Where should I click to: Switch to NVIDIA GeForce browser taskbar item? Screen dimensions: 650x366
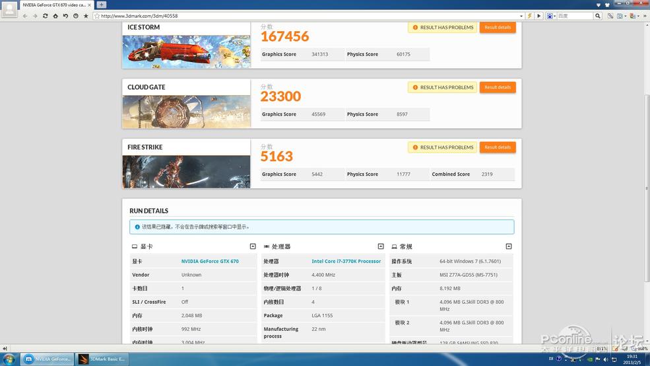48,359
